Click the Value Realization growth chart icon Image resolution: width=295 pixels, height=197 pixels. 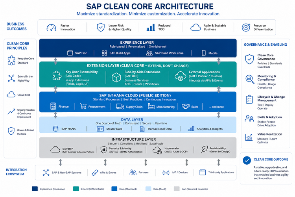pyautogui.click(x=249, y=137)
